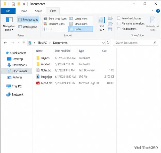
Task: Click Properties icon in quick access toolbar
Action: click(x=13, y=4)
